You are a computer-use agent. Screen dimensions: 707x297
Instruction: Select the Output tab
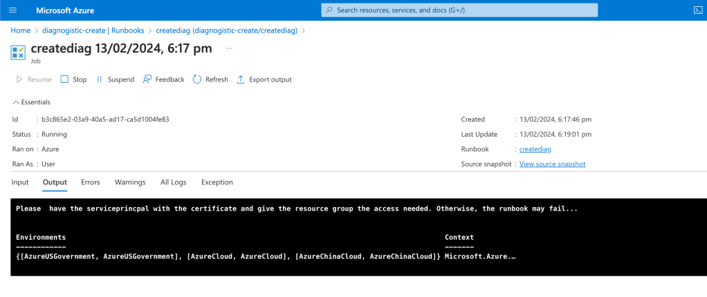pos(55,182)
